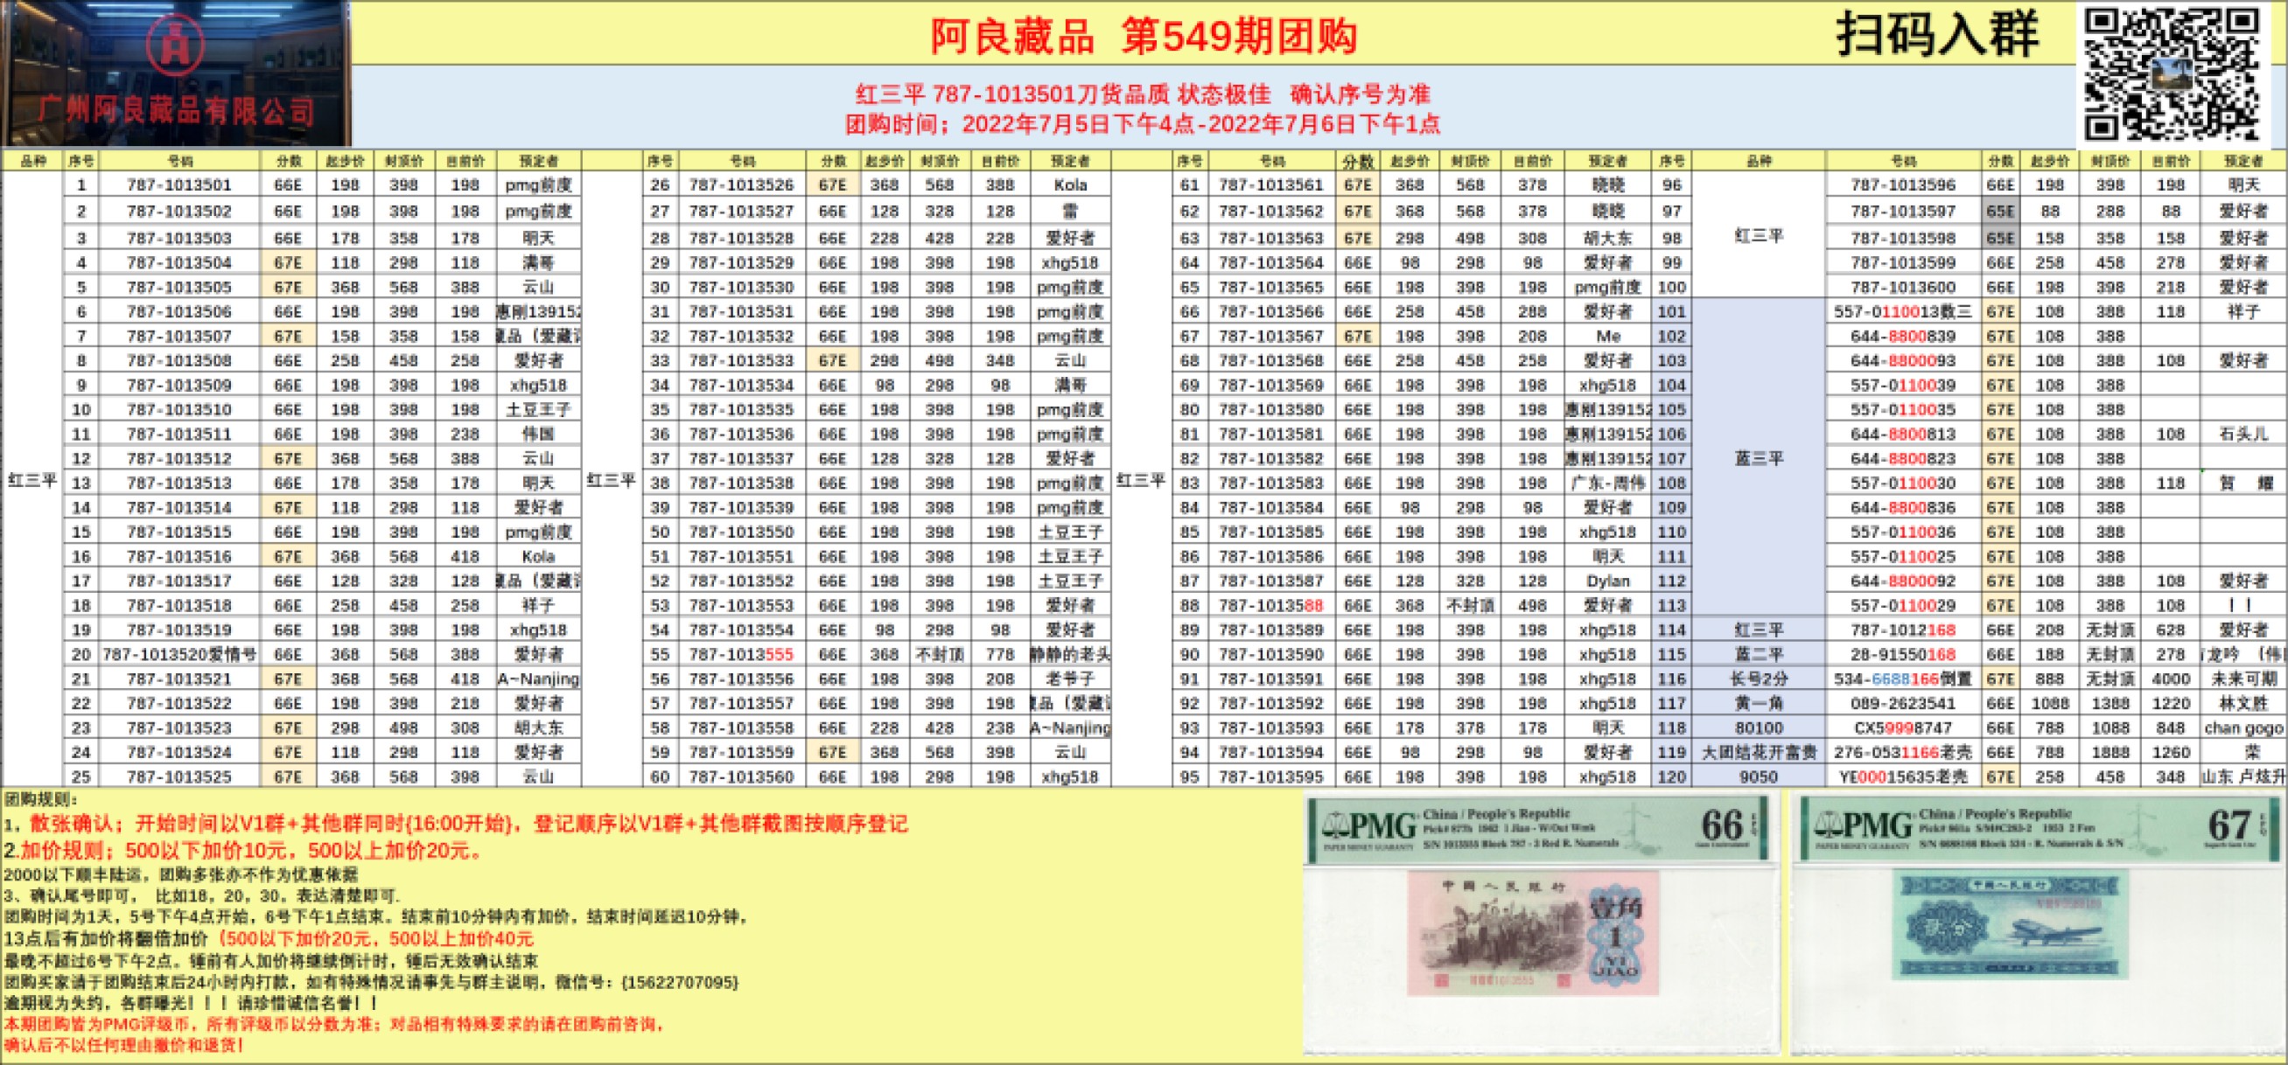Click the 雷 bidder cell in row 27
The image size is (2288, 1065).
point(1070,212)
